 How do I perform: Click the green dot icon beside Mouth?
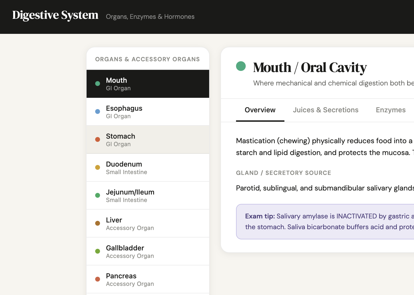click(98, 84)
